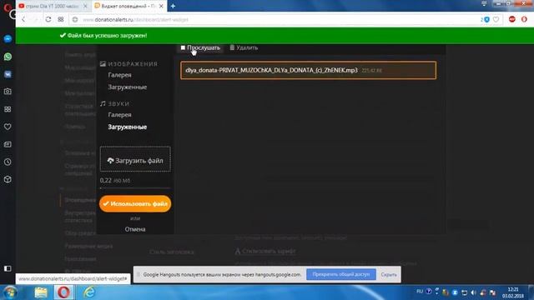This screenshot has width=534, height=300.
Task: Open the red adblock extension icon
Action: 511,19
